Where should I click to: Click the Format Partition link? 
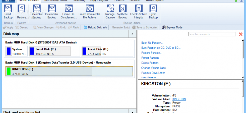pyautogui.click(x=150, y=58)
